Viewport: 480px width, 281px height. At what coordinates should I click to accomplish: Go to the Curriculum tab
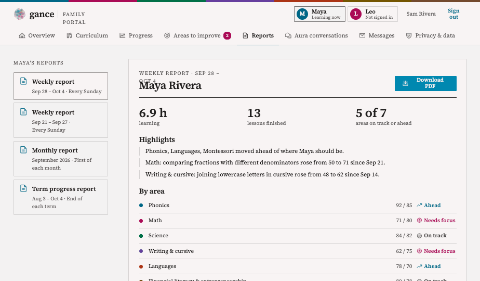tap(87, 35)
